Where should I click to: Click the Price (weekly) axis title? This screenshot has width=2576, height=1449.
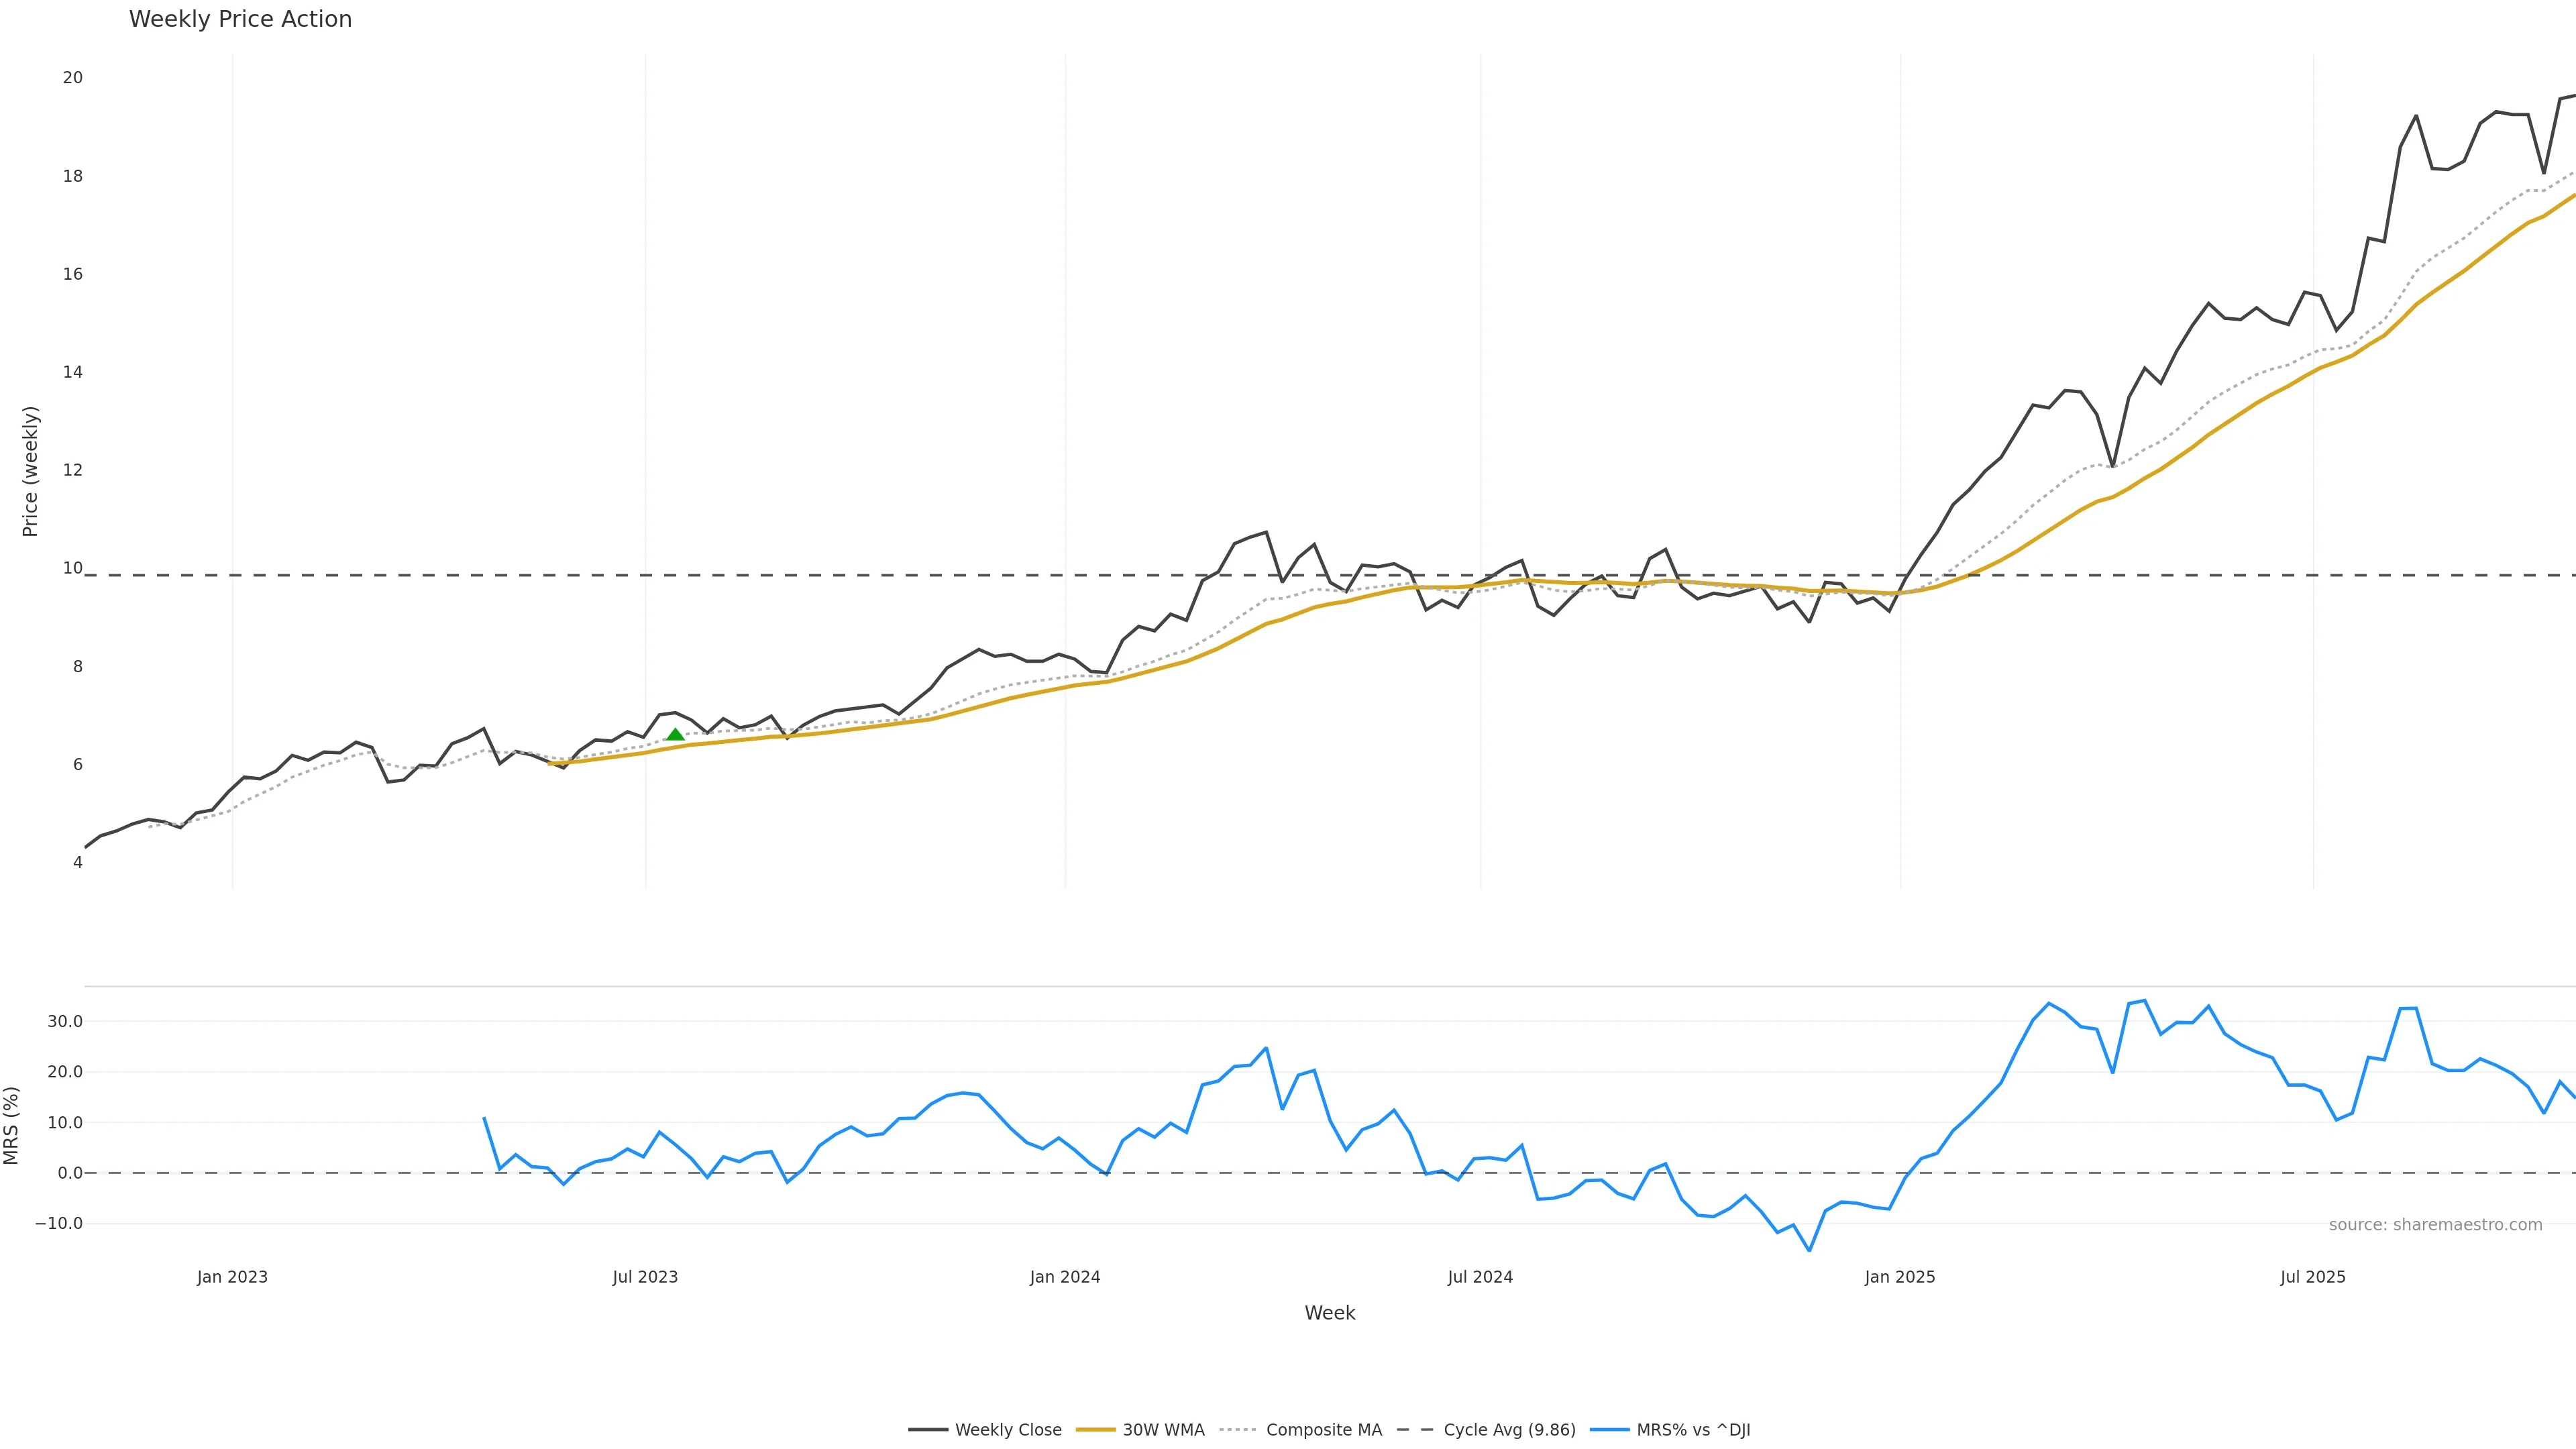30,471
